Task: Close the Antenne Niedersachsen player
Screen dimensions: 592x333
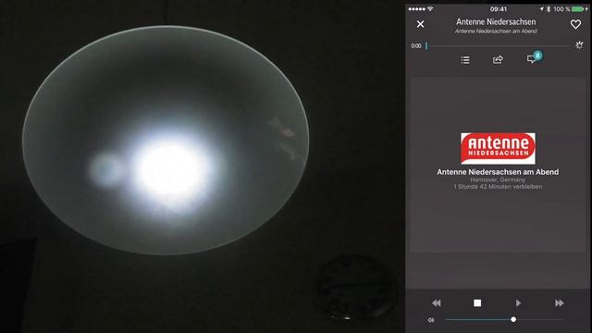Action: (420, 24)
